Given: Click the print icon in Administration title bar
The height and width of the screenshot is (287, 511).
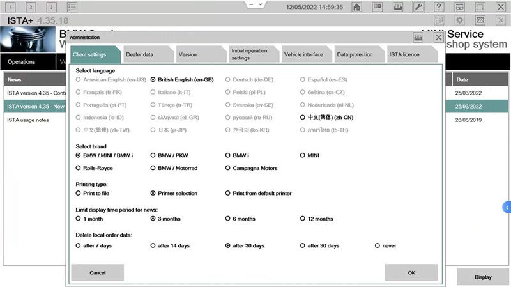Looking at the screenshot, I should [418, 37].
